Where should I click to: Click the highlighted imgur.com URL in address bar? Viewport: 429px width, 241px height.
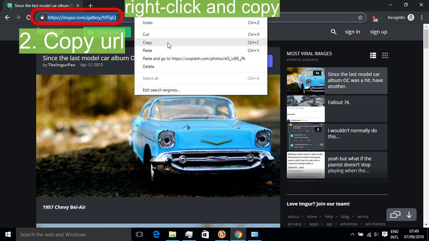click(x=82, y=17)
